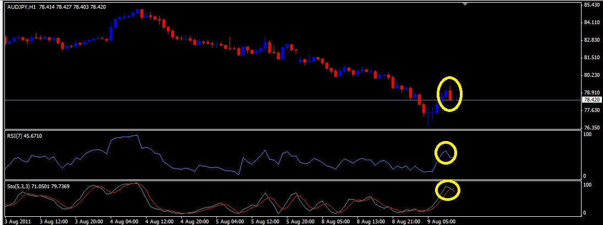Click the 81.510 level on the price axis
The width and height of the screenshot is (603, 225).
pyautogui.click(x=591, y=58)
